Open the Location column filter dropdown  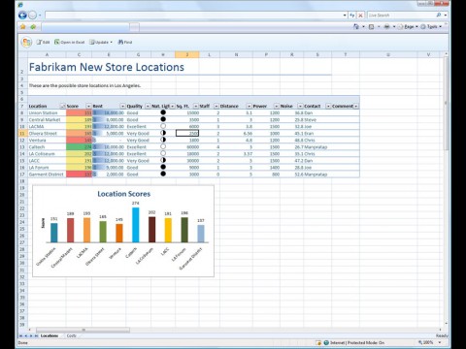pos(63,106)
